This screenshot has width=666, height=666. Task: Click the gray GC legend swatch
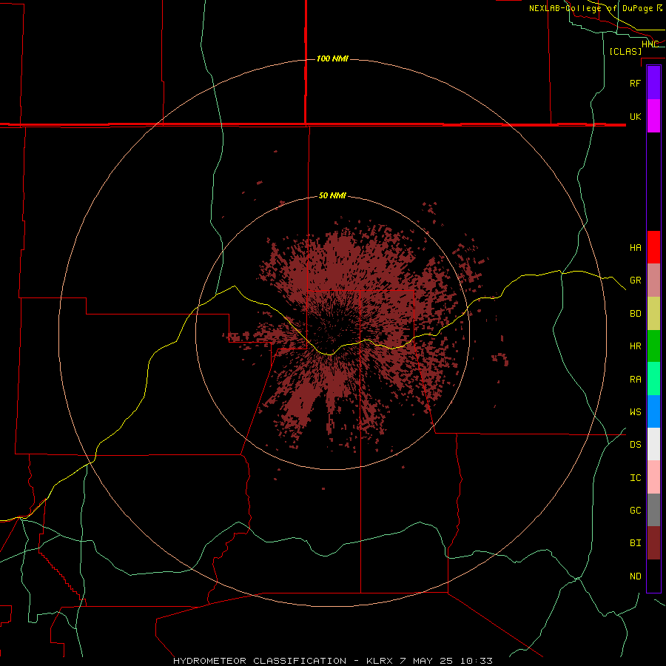(x=653, y=510)
